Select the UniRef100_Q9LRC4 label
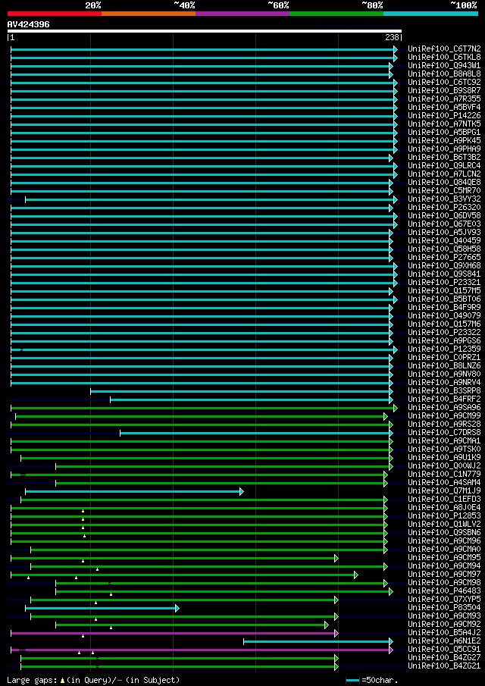 click(x=444, y=165)
